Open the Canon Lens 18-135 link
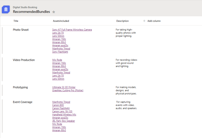 coord(62,111)
